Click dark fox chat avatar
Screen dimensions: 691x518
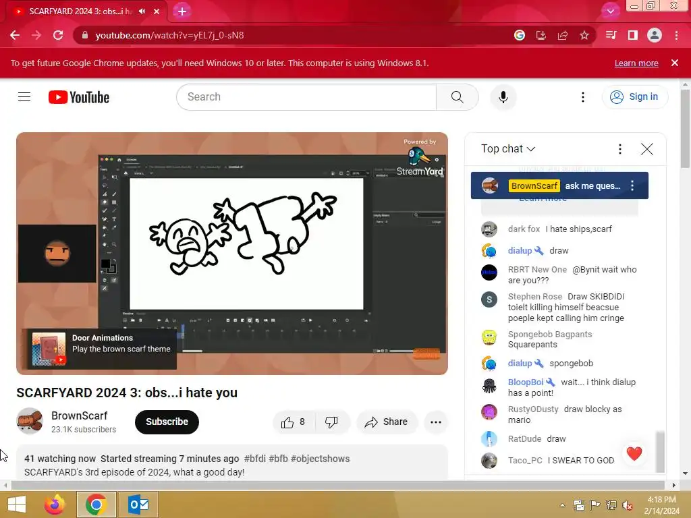pos(489,229)
